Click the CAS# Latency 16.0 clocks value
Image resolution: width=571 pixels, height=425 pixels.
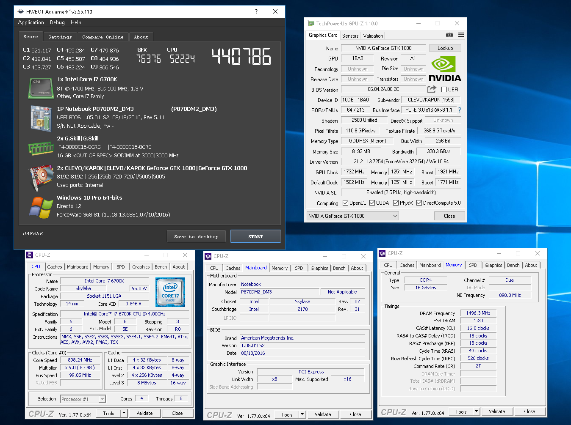point(478,328)
